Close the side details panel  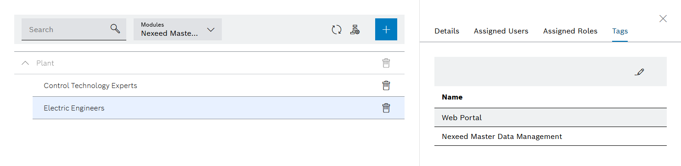point(663,19)
